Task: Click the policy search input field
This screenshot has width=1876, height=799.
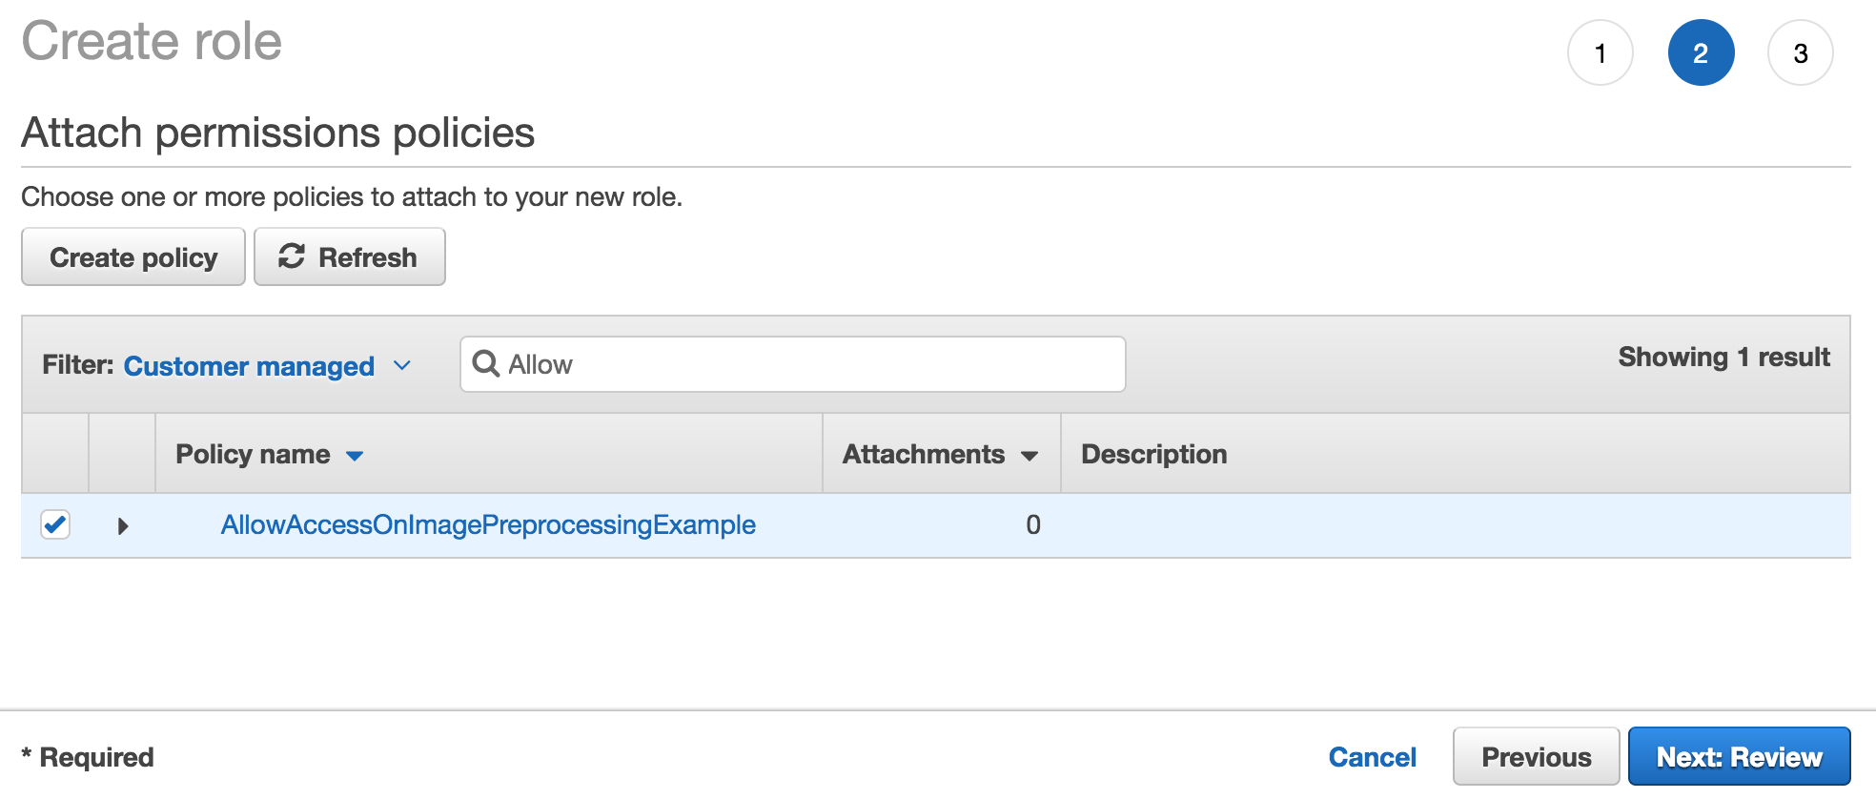Action: click(x=810, y=364)
